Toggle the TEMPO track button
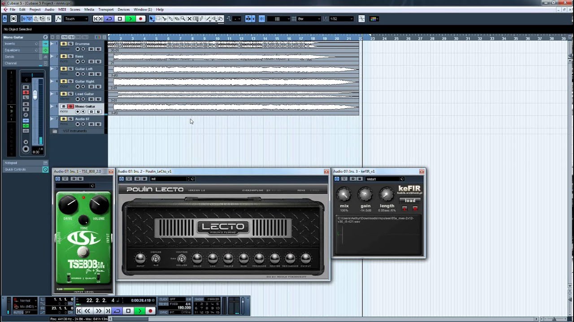The width and height of the screenshot is (574, 322). 164,304
